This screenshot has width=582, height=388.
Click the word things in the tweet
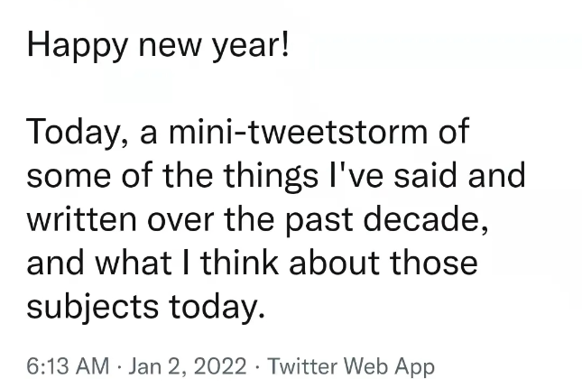tap(271, 176)
